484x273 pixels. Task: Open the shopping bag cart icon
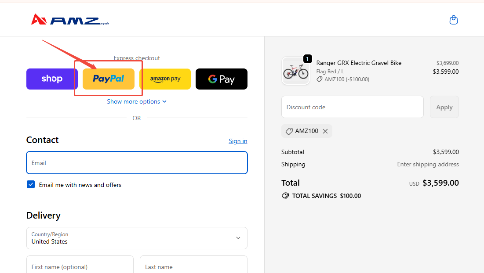tap(453, 20)
